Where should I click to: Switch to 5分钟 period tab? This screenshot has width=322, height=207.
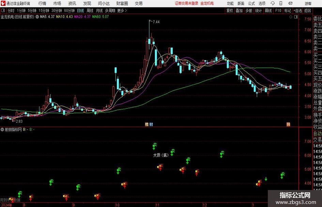[x=32, y=11]
